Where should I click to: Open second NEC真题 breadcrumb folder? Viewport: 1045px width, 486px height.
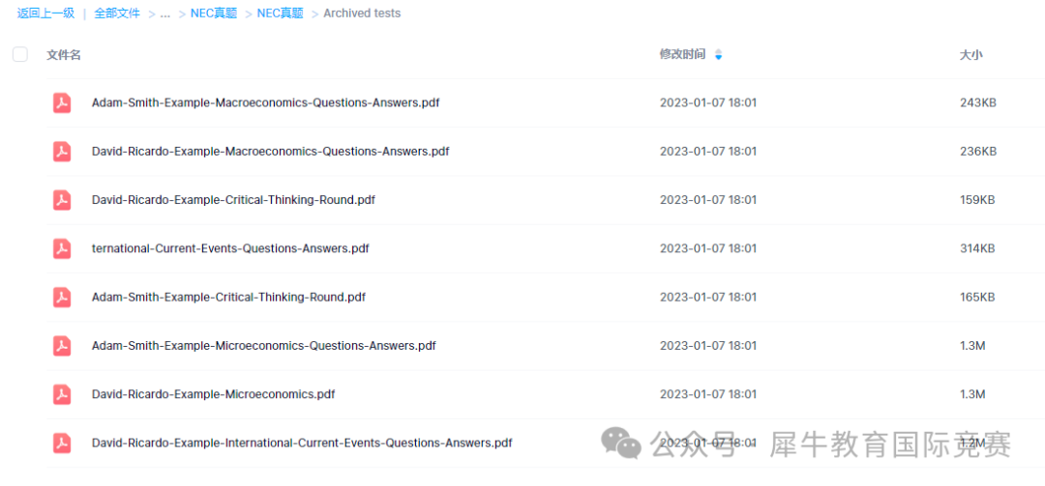click(281, 14)
